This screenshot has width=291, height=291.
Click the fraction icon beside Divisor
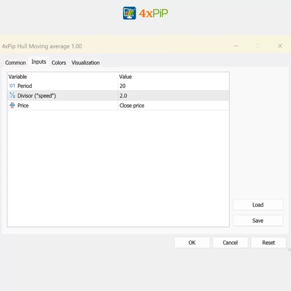click(12, 96)
